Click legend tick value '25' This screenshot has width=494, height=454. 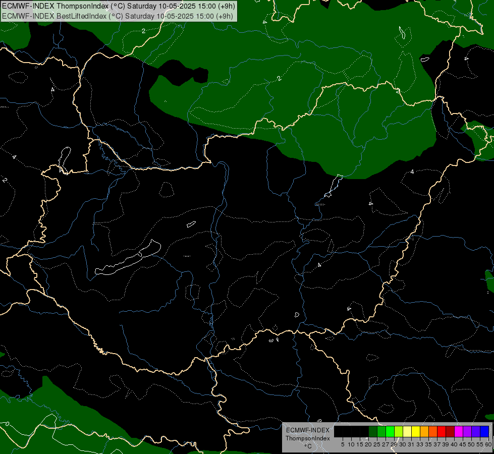(377, 444)
